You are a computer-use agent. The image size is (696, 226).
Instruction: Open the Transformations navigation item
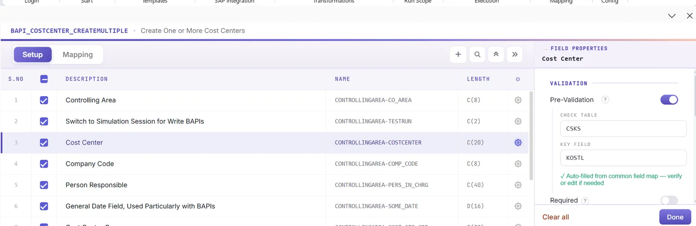click(x=334, y=2)
